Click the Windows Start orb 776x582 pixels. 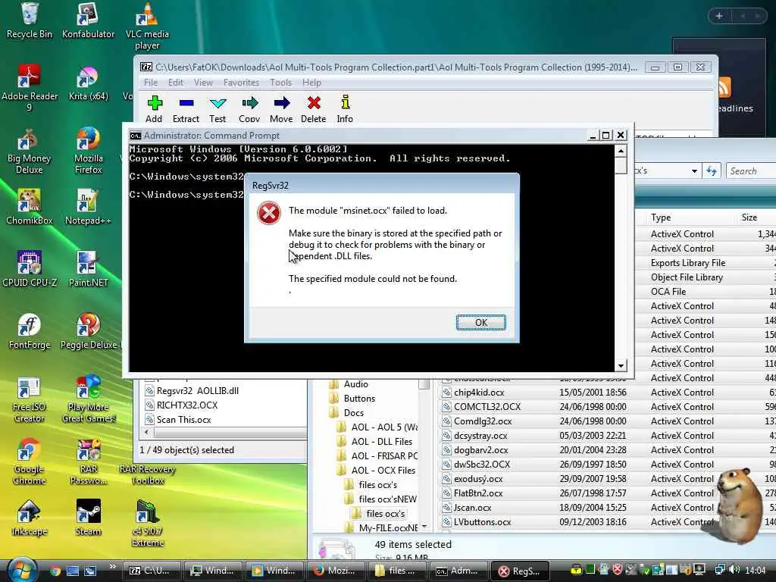click(x=22, y=569)
